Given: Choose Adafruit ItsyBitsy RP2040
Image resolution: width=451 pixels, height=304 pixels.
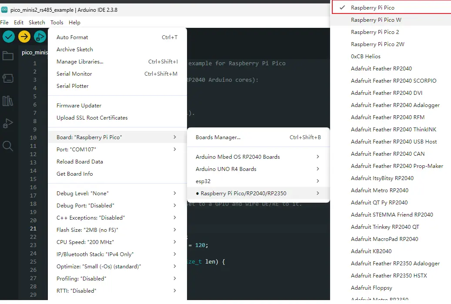Looking at the screenshot, I should (x=391, y=178).
